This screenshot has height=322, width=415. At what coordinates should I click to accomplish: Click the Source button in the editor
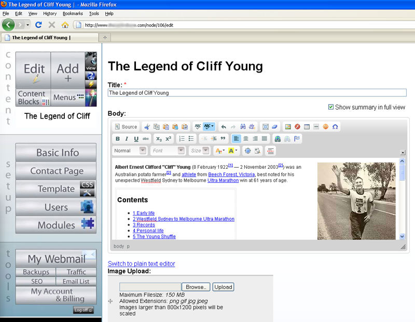click(126, 127)
